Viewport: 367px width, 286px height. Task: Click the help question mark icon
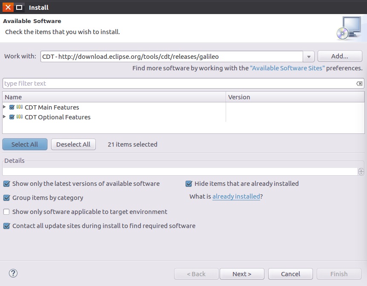[13, 274]
